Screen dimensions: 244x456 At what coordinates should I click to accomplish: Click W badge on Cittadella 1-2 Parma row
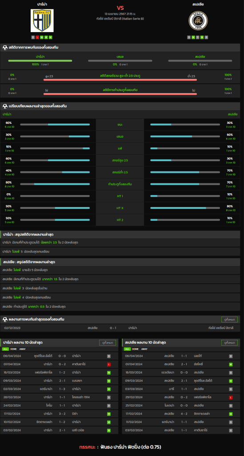pos(109,422)
